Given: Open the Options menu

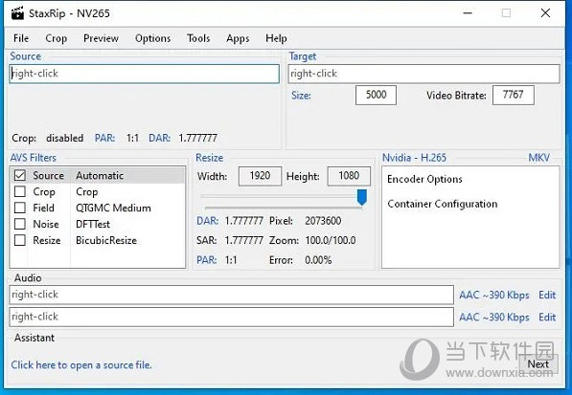Looking at the screenshot, I should [x=152, y=38].
